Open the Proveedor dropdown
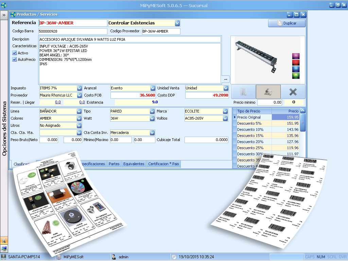348x261 pixels. pyautogui.click(x=80, y=95)
